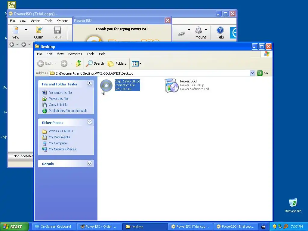Open the Help menu in Desktop window

[102, 54]
